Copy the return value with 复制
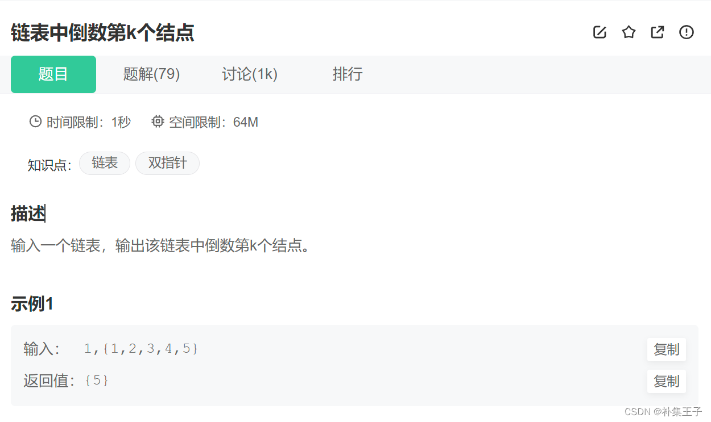The height and width of the screenshot is (422, 711). point(667,381)
